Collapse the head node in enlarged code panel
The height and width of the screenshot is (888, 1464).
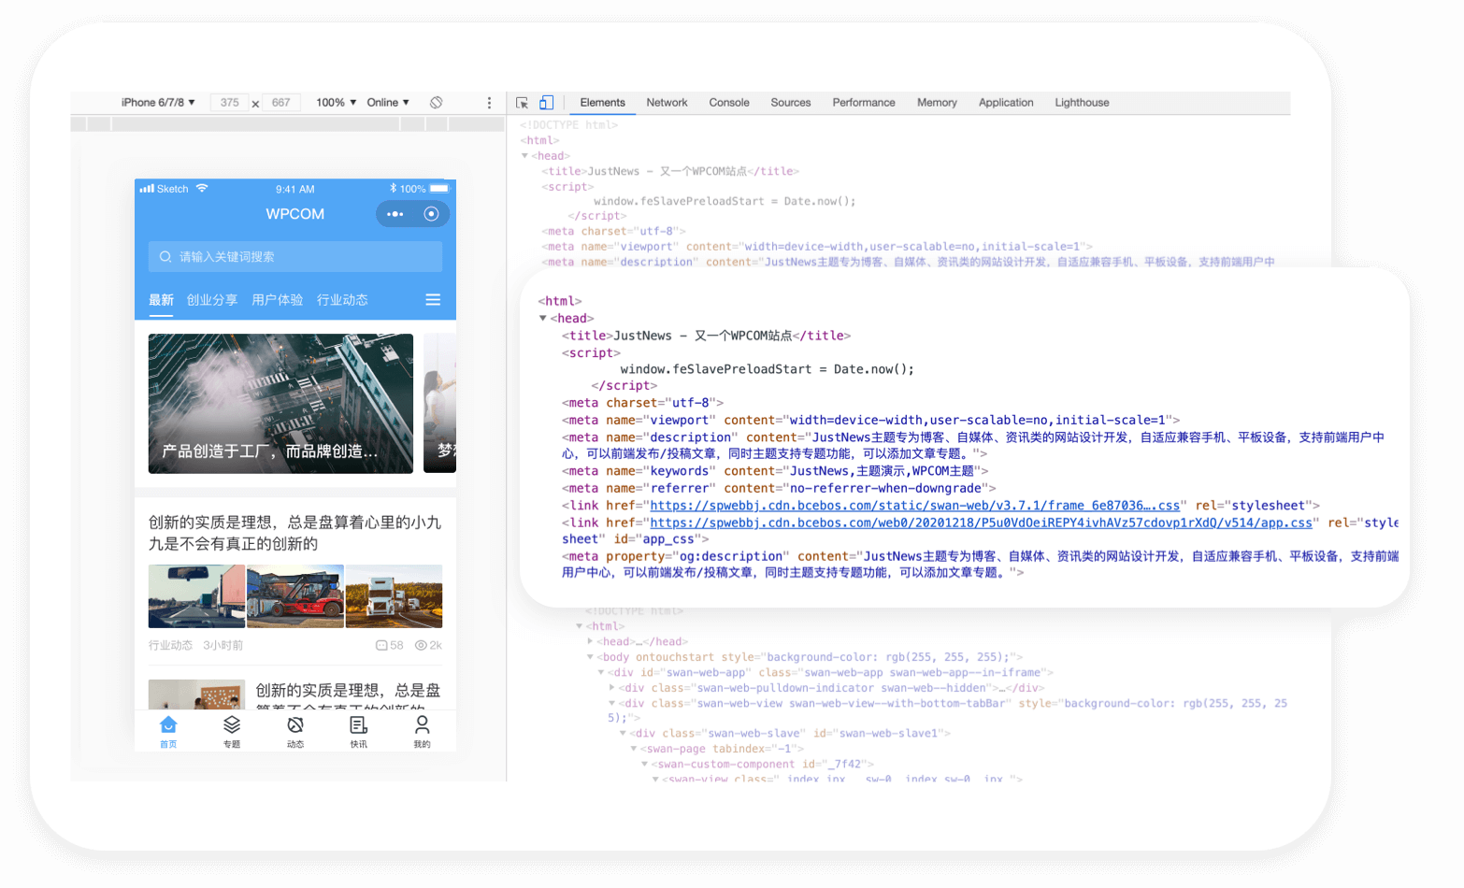pos(542,319)
